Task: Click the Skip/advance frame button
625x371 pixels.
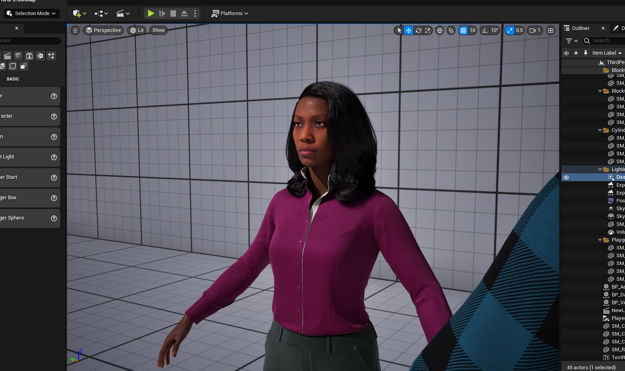Action: [162, 13]
